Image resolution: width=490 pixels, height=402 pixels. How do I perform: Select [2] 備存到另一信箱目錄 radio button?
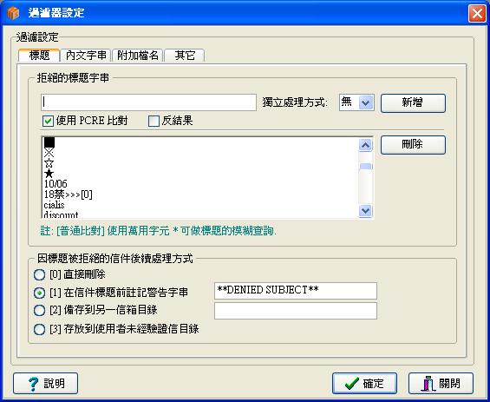[39, 310]
